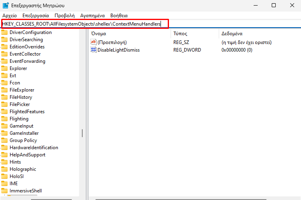Select the GameInstaller key
Image resolution: width=301 pixels, height=200 pixels.
(24, 133)
